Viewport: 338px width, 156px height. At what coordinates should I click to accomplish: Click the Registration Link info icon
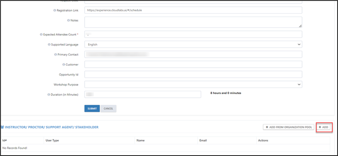(55, 10)
